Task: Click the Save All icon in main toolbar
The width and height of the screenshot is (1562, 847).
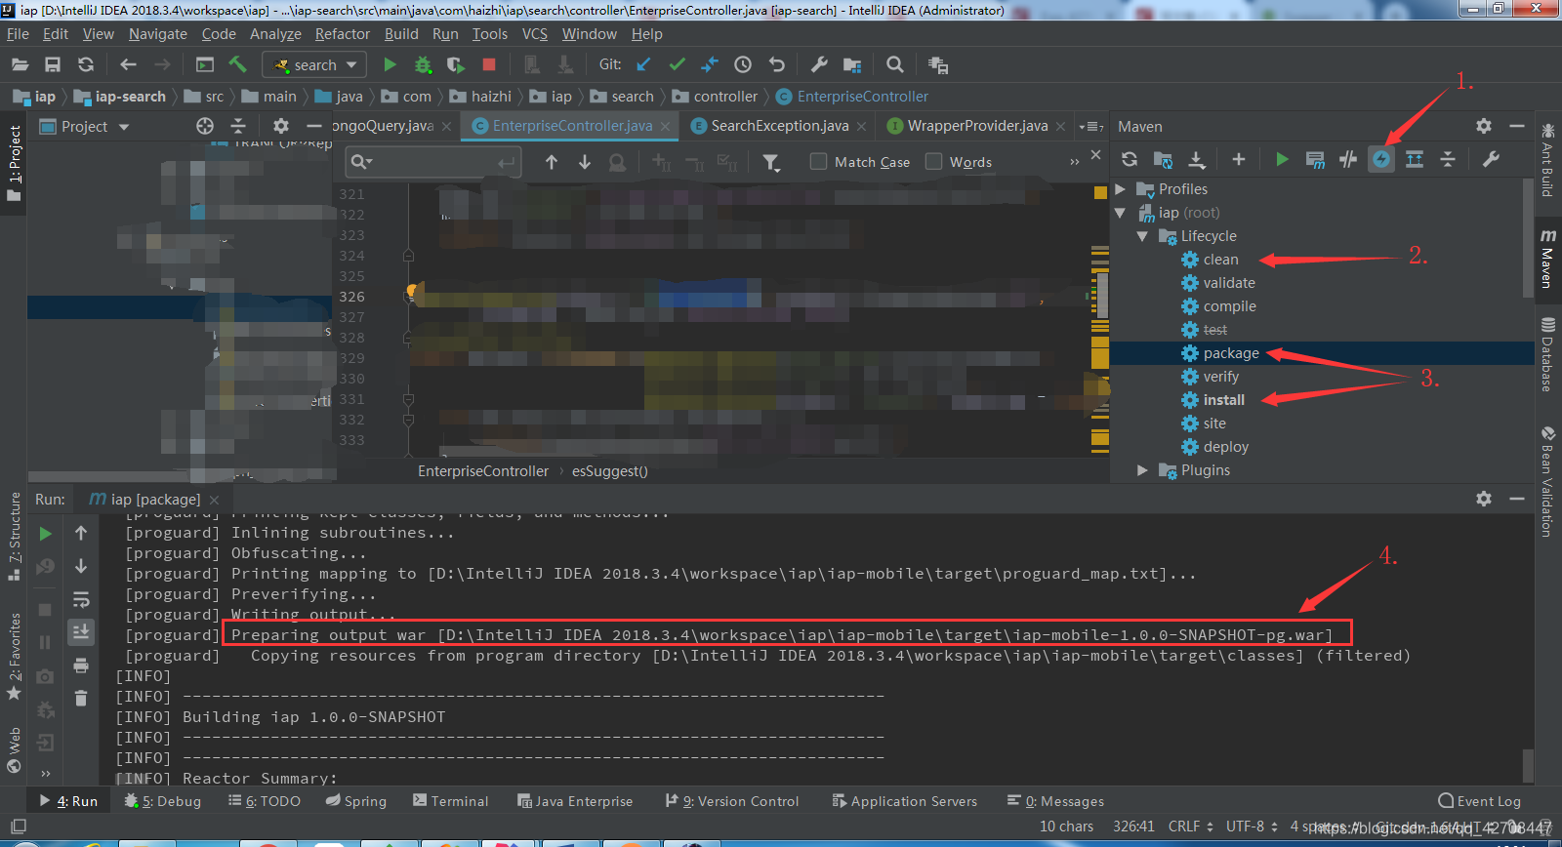Action: pos(53,64)
